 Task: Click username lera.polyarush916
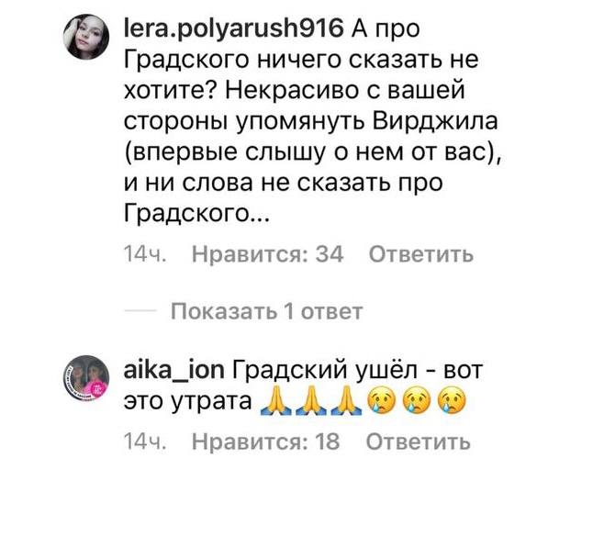pos(234,29)
